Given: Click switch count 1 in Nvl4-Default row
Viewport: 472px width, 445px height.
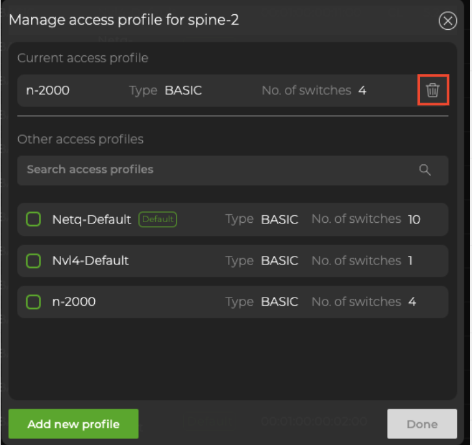Looking at the screenshot, I should (410, 261).
